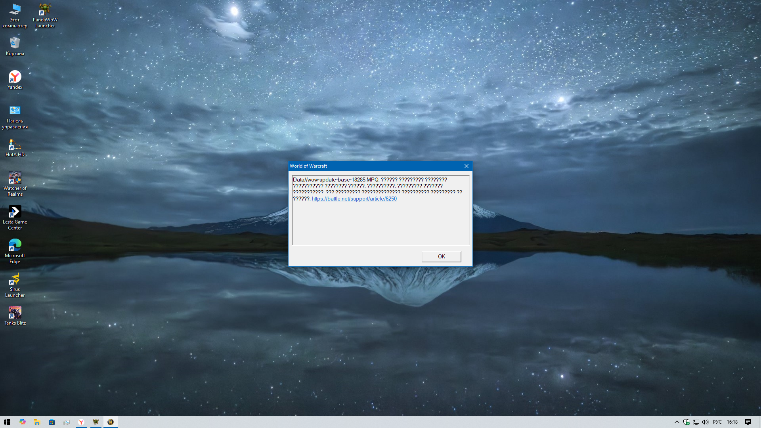The image size is (761, 428).
Task: Open the Yandex browser from taskbar
Action: pos(81,422)
